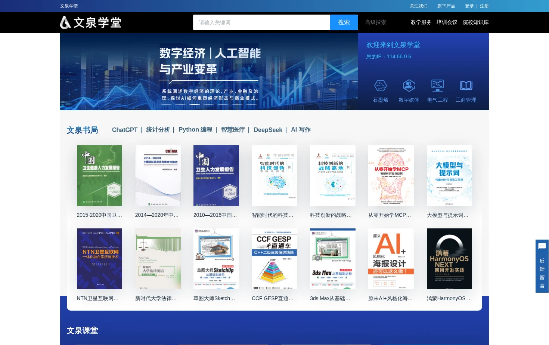The height and width of the screenshot is (345, 549).
Task: Click 关注我们 in the top bar
Action: pyautogui.click(x=419, y=6)
